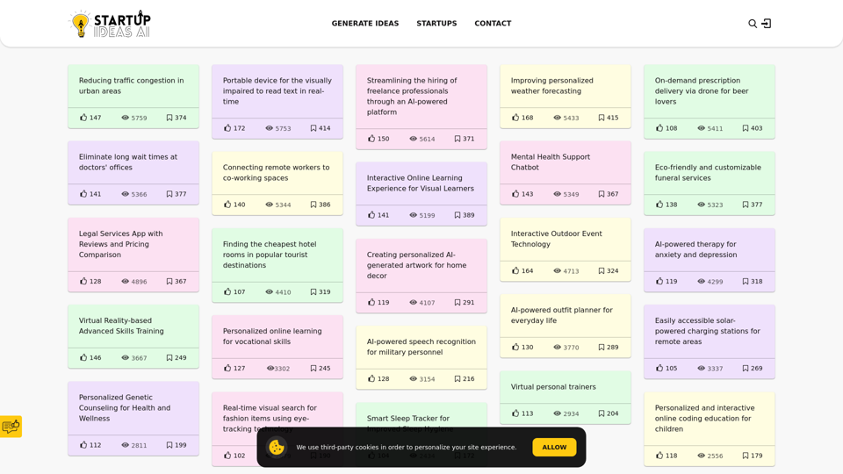843x474 pixels.
Task: Like 'Legal Services App' idea
Action: (83, 281)
